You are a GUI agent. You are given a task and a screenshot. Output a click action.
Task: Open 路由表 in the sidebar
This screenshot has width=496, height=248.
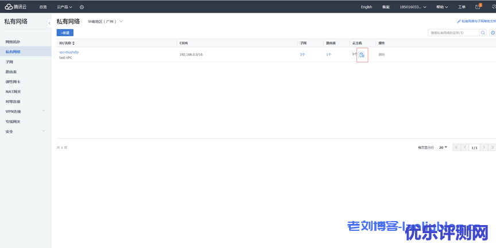click(11, 72)
